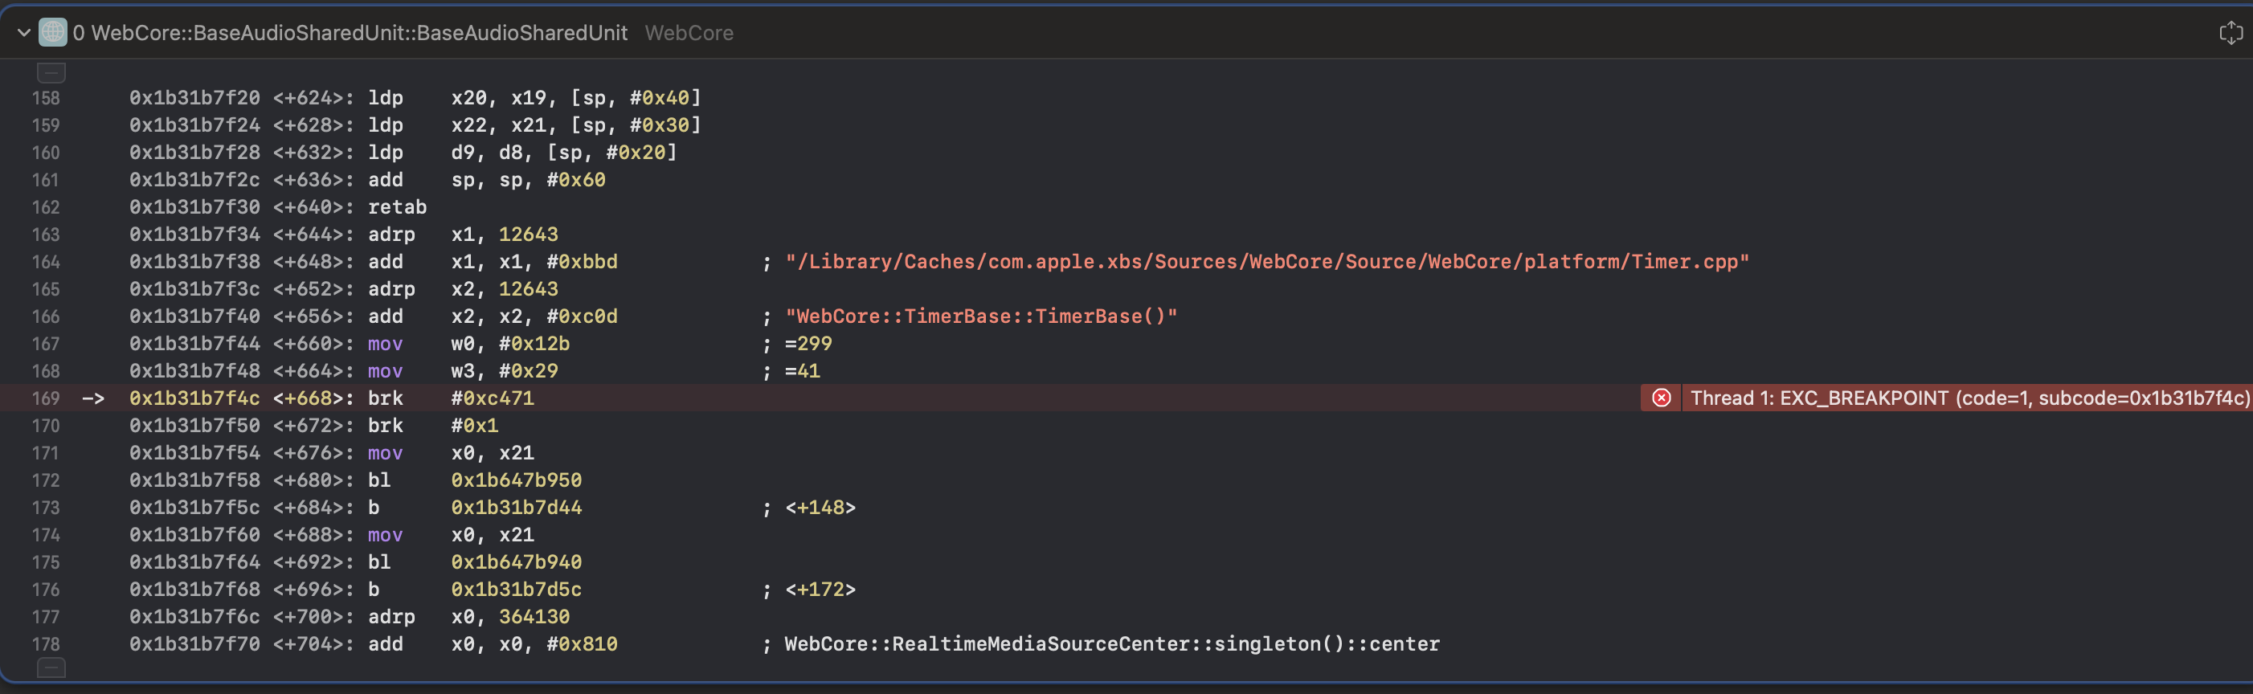Click the "WebCore::TimerBase::TimerBase()" string
2253x694 pixels.
click(x=981, y=316)
